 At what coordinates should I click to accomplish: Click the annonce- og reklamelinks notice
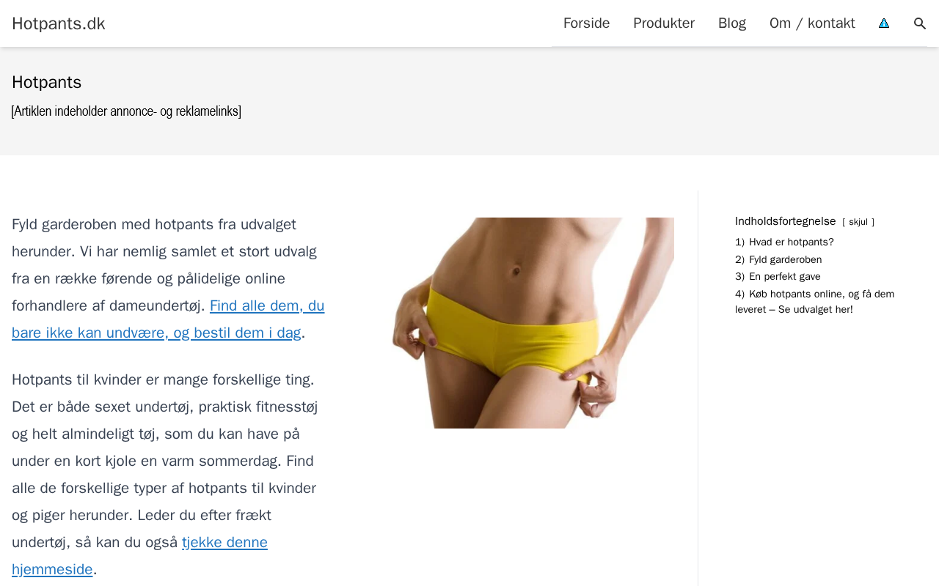tap(126, 111)
